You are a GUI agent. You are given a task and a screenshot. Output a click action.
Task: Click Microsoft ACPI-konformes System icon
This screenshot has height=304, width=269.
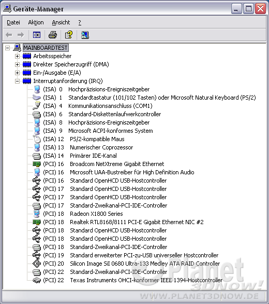pos(37,131)
